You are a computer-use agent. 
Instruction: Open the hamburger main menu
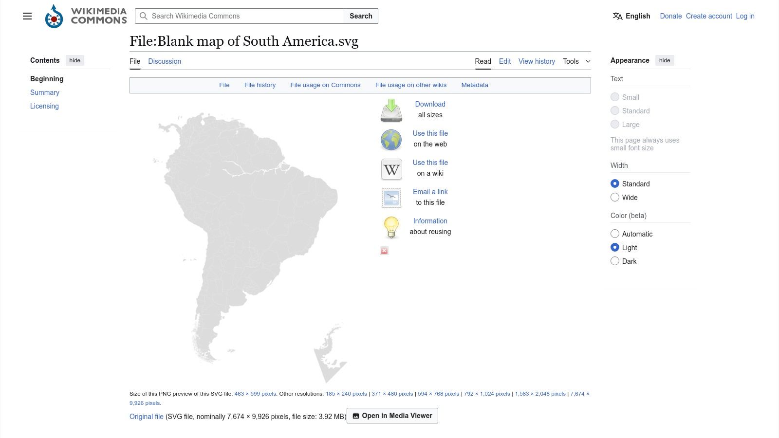tap(27, 16)
